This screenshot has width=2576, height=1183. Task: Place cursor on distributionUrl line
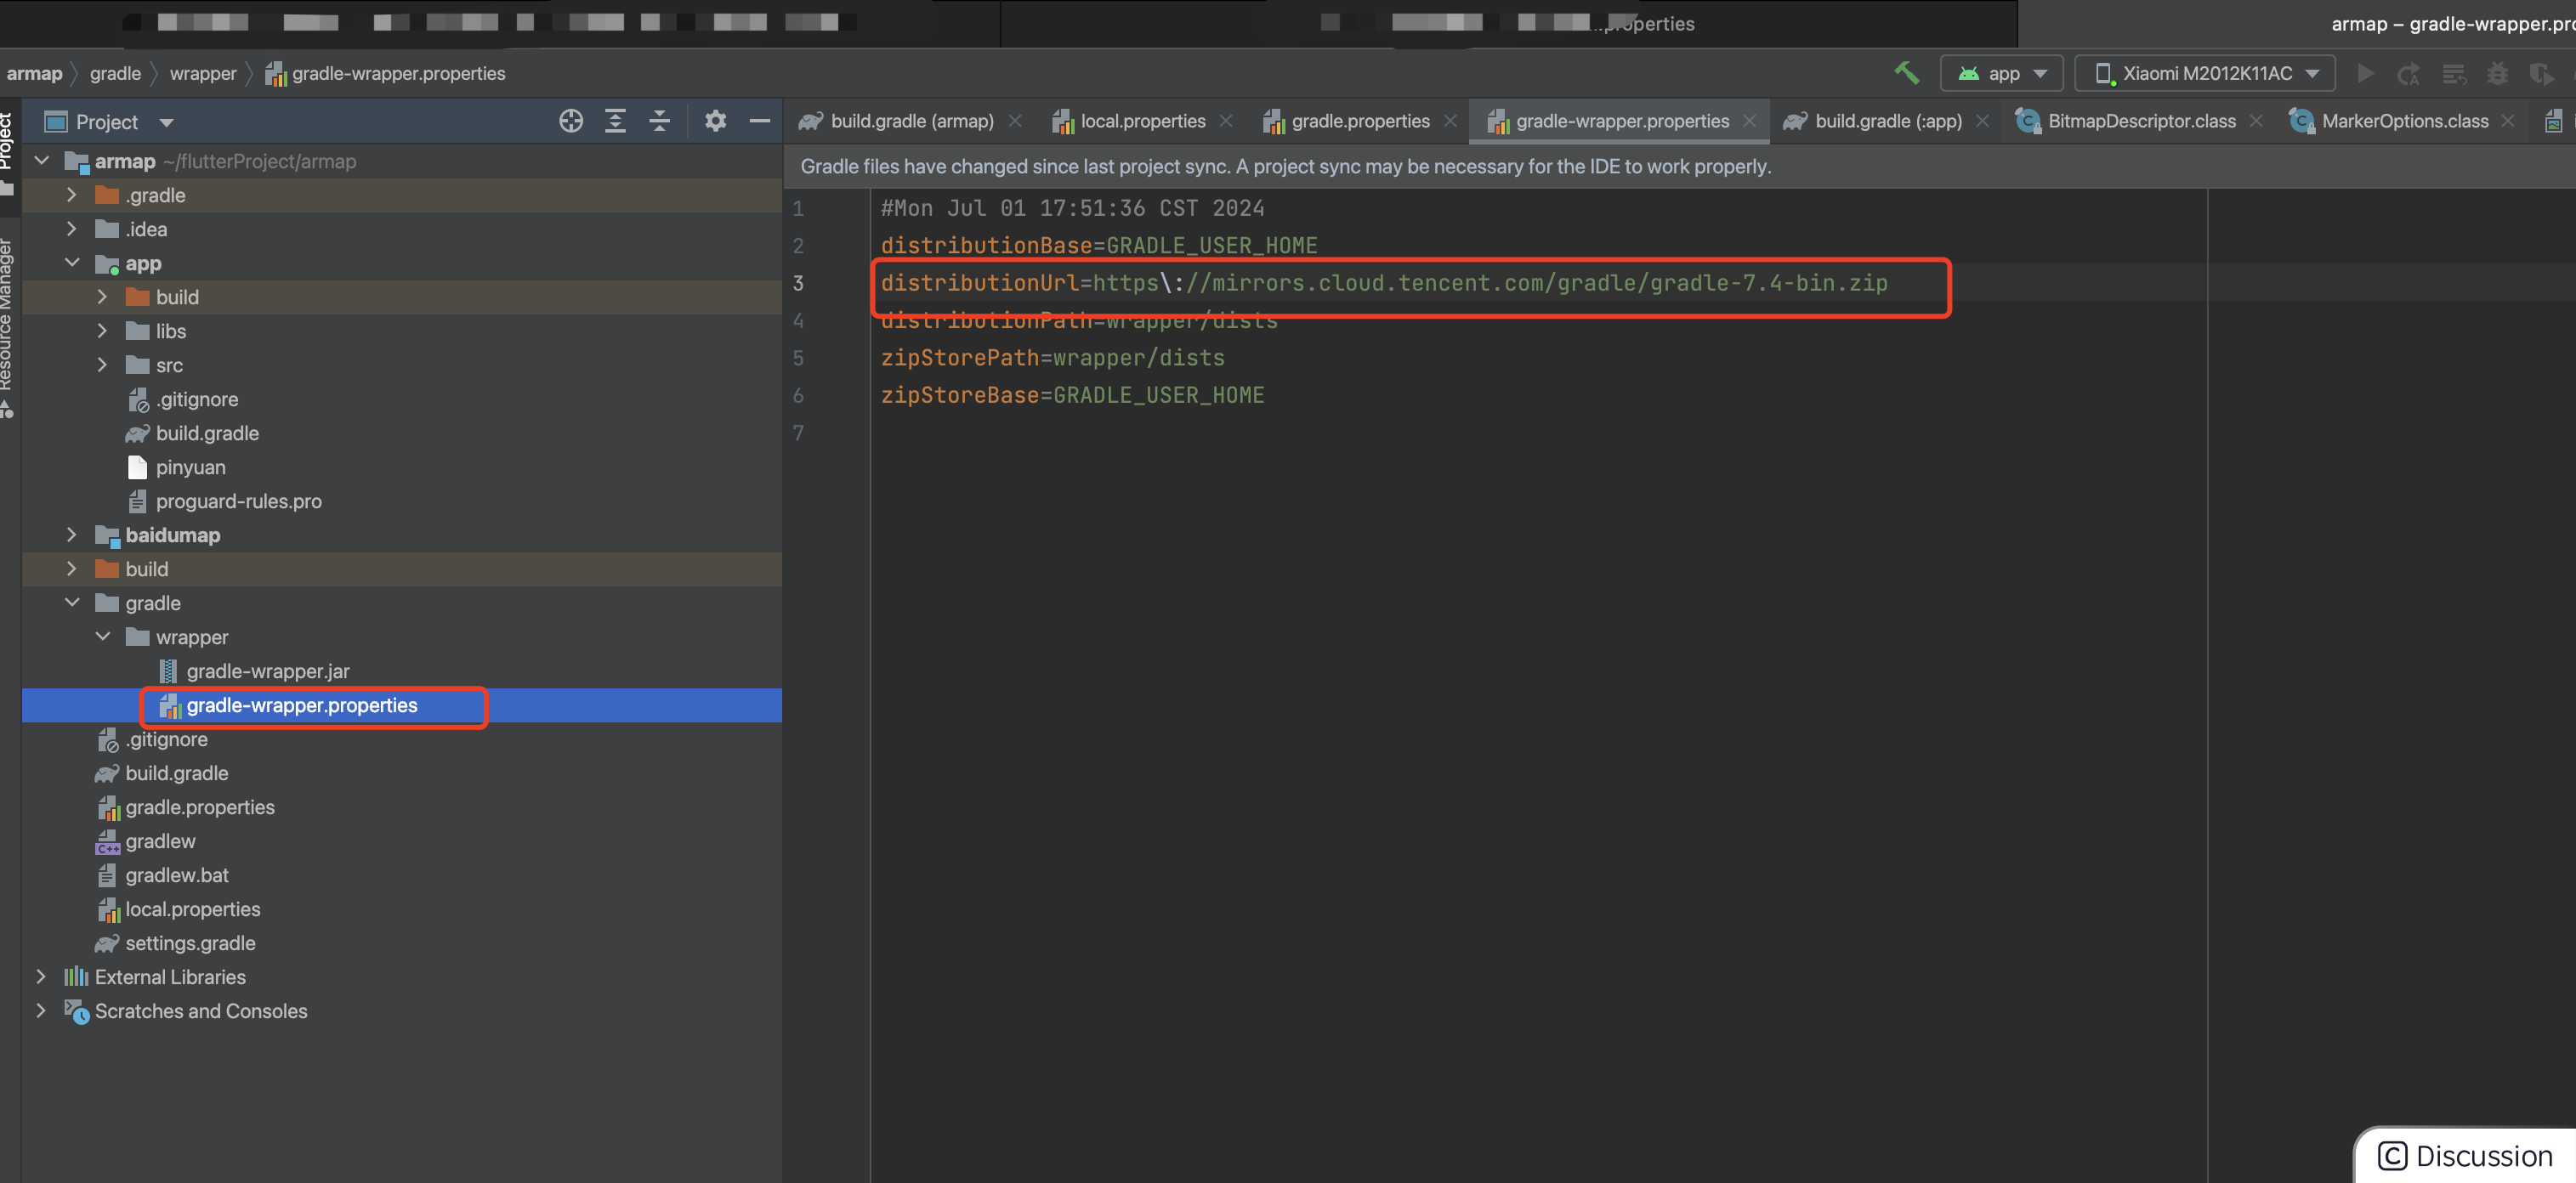[x=1384, y=283]
